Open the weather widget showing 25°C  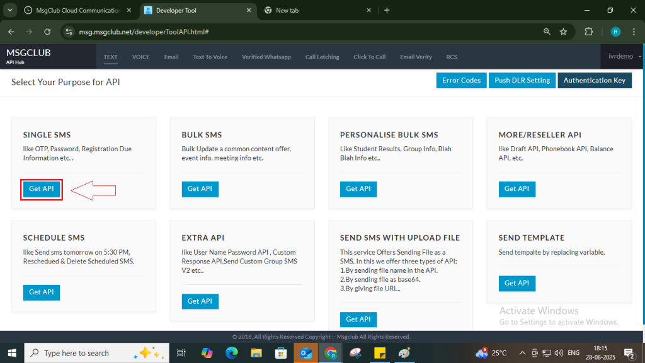[491, 353]
